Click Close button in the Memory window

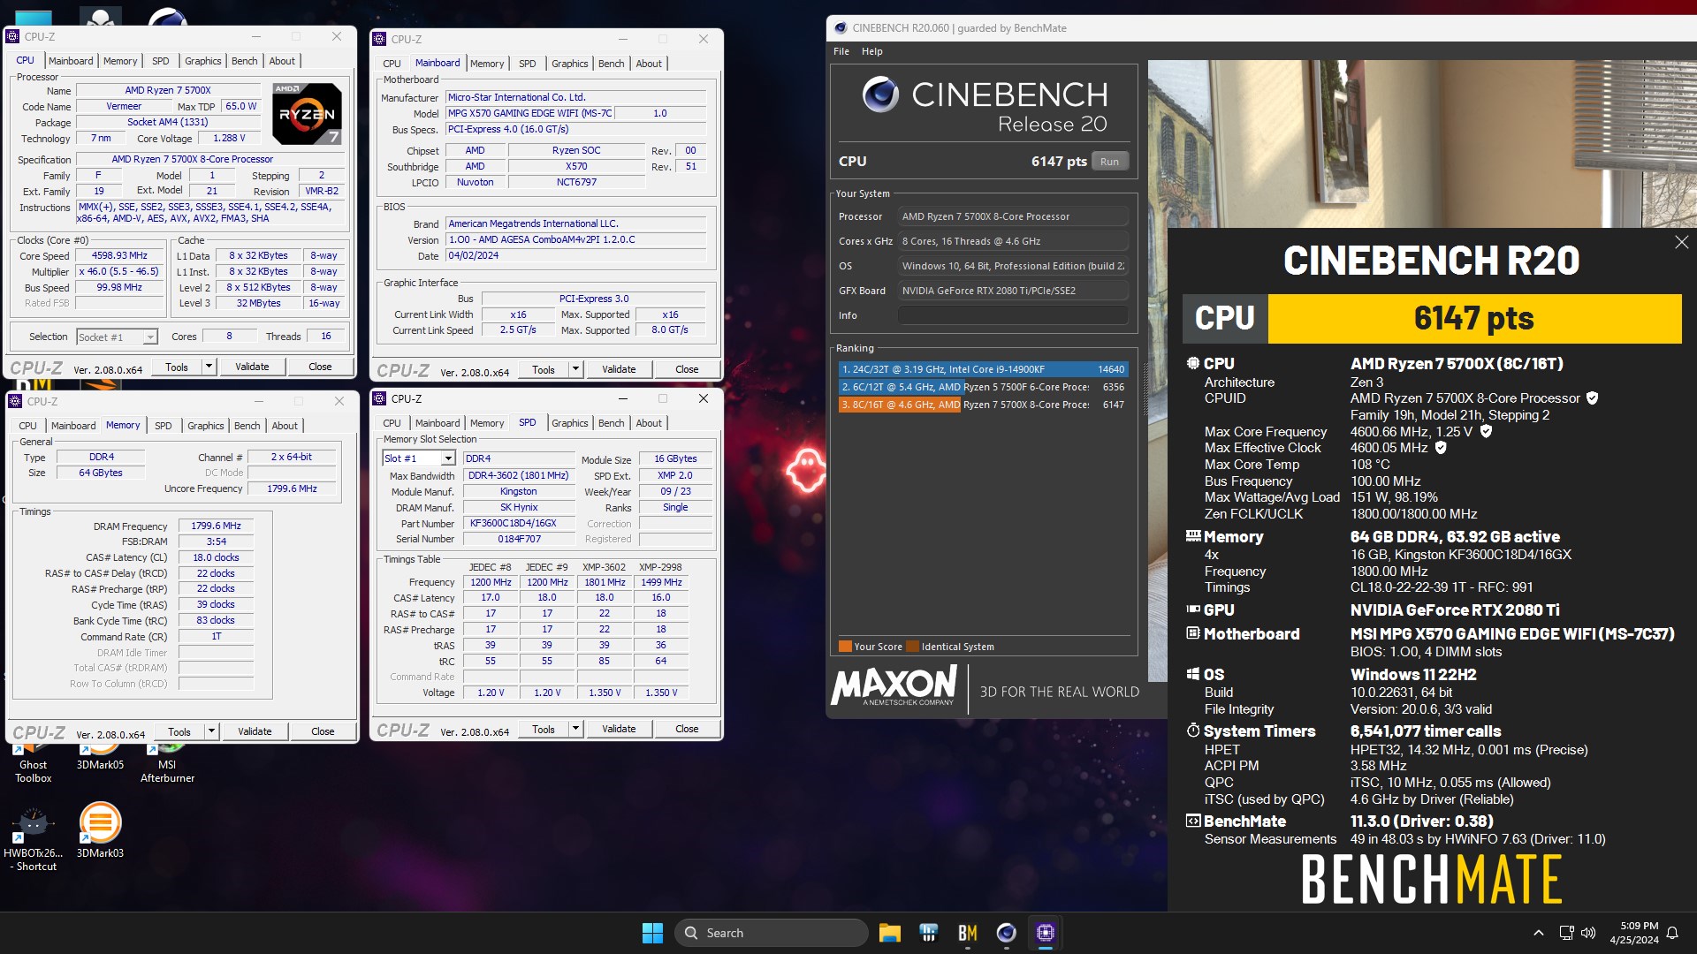coord(323,731)
